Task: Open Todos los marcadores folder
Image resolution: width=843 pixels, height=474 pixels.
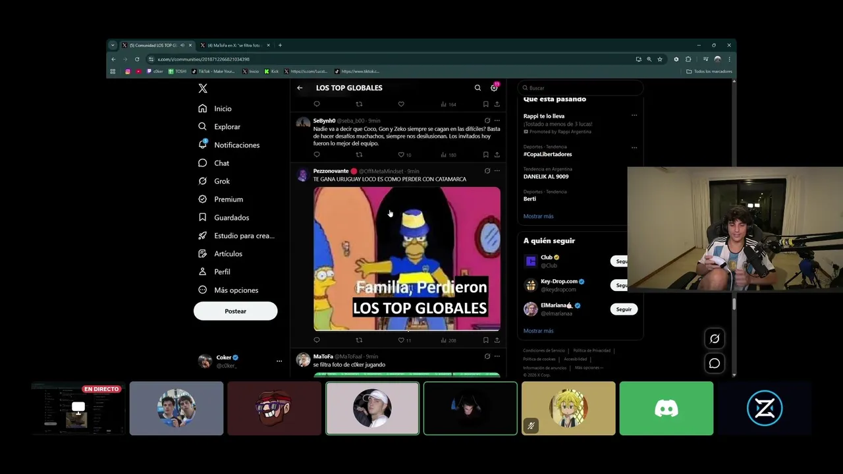Action: (x=709, y=71)
